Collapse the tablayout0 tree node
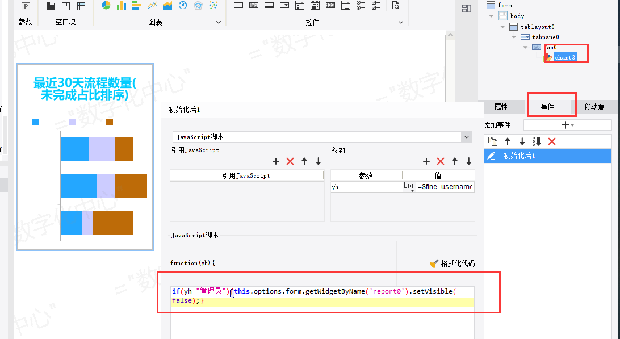 click(x=502, y=27)
